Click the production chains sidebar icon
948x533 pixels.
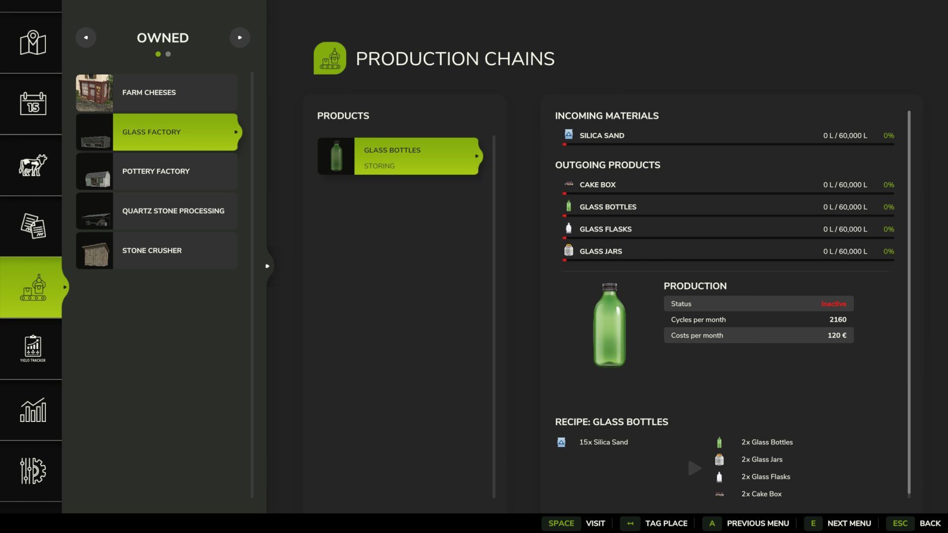tap(33, 287)
